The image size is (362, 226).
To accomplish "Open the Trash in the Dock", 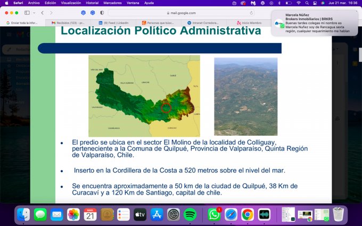I will [338, 214].
